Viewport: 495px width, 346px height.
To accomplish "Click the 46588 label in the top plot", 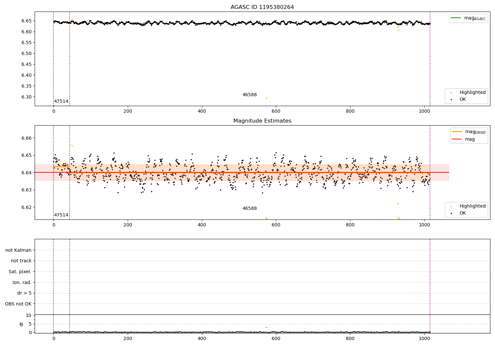I will (x=249, y=95).
